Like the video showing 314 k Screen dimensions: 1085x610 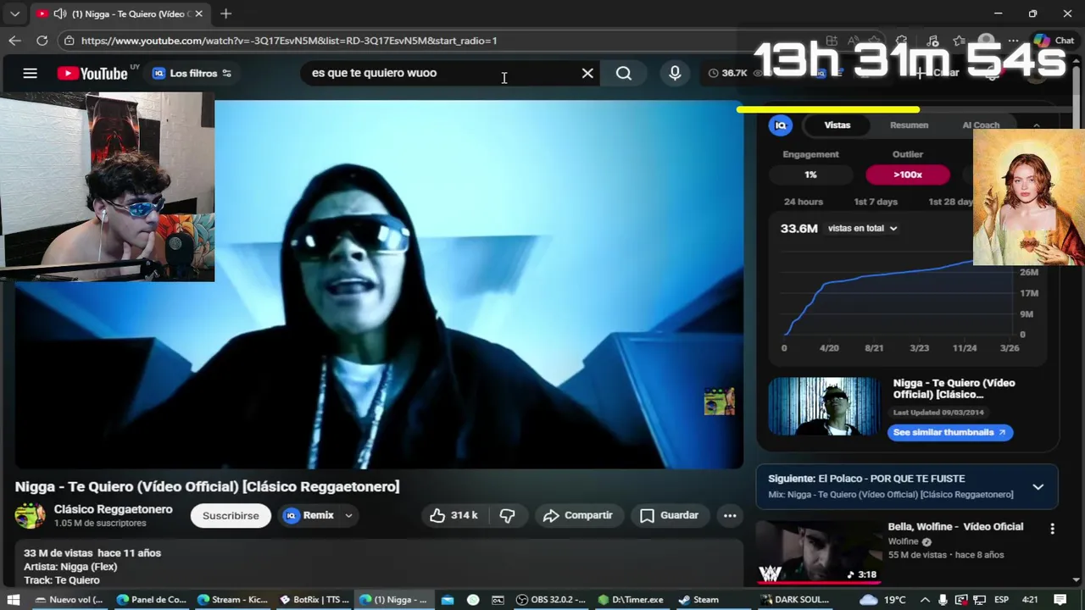click(x=453, y=515)
